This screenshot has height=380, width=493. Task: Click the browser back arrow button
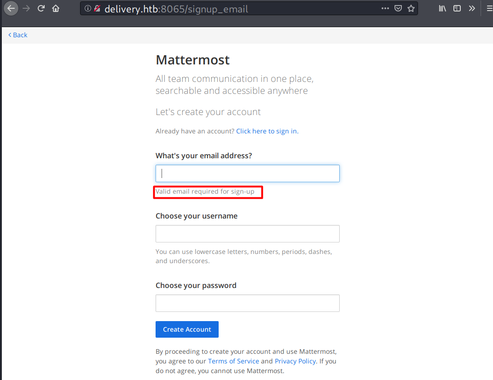pyautogui.click(x=11, y=8)
